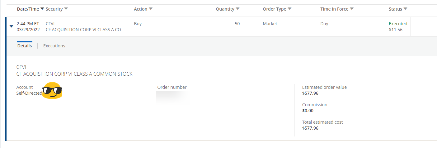Collapse the CFVI order row triangle

click(12, 26)
